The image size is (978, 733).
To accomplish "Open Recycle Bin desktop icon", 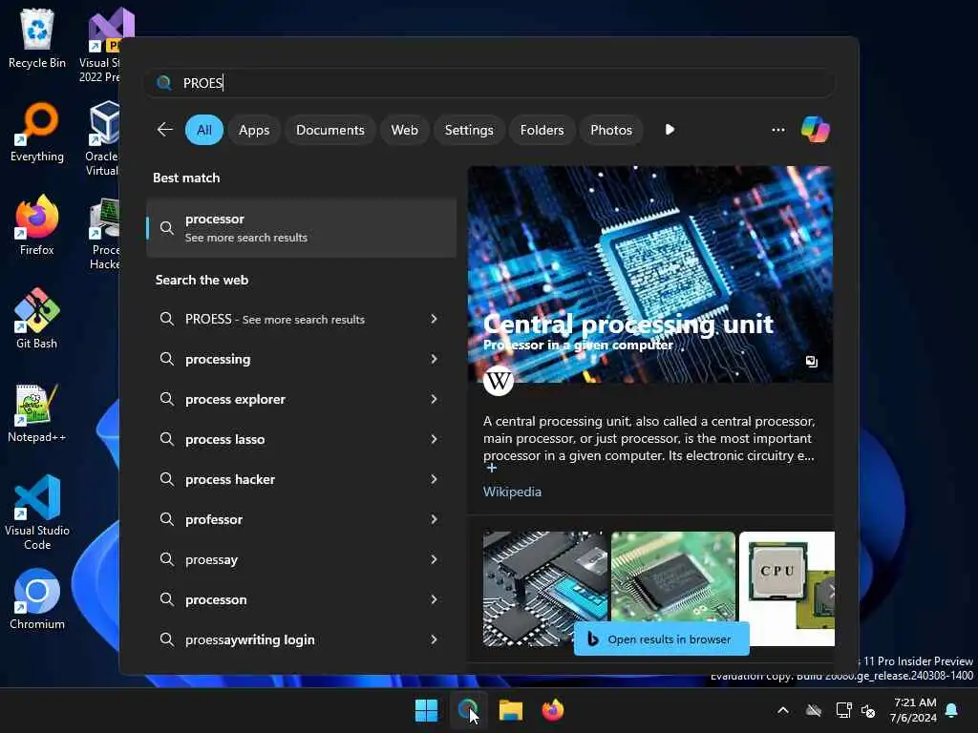I will click(x=37, y=38).
